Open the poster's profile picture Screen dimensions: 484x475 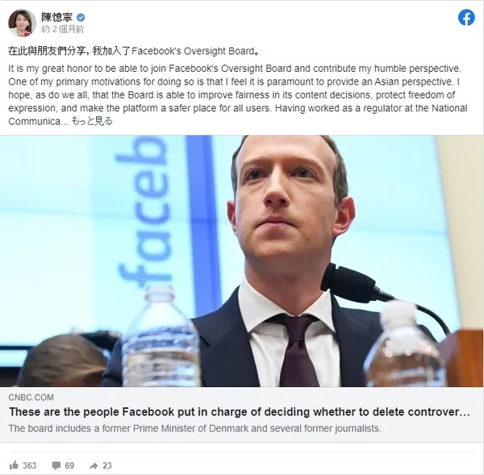tap(22, 23)
